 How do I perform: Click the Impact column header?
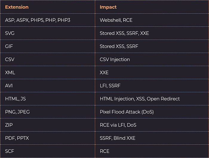108,7
